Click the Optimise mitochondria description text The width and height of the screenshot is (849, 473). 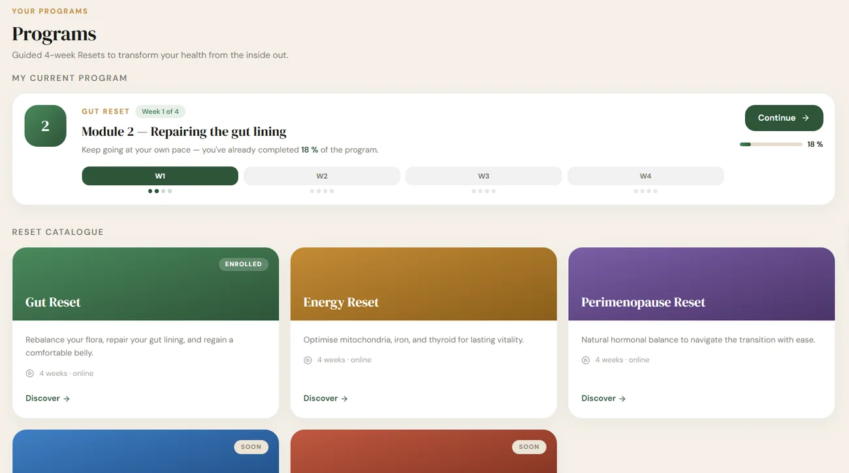(x=413, y=340)
